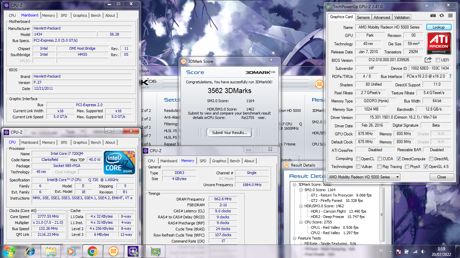Select CPU1 - Red Valley result row
This screenshot has height=258, width=460.
[334, 227]
